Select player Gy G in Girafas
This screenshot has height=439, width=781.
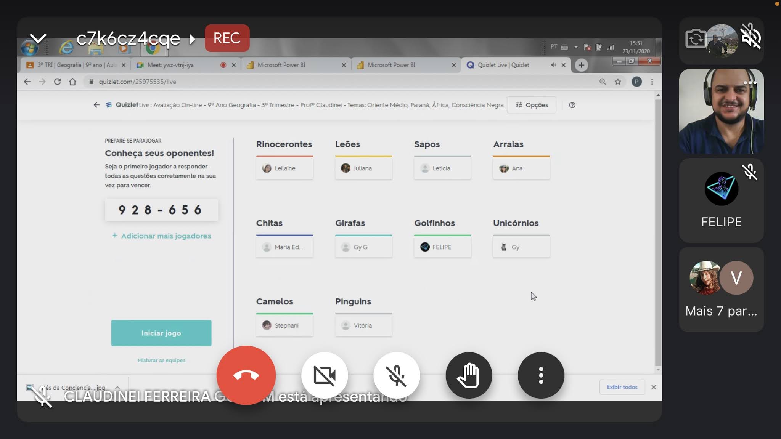click(x=363, y=247)
